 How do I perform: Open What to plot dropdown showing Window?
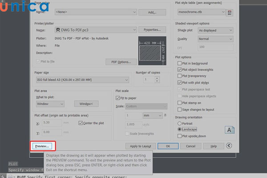[x=50, y=104]
